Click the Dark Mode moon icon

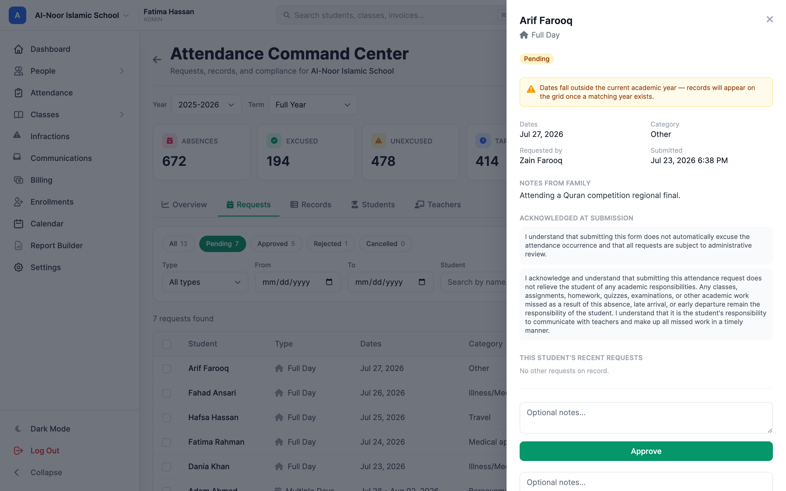point(19,429)
